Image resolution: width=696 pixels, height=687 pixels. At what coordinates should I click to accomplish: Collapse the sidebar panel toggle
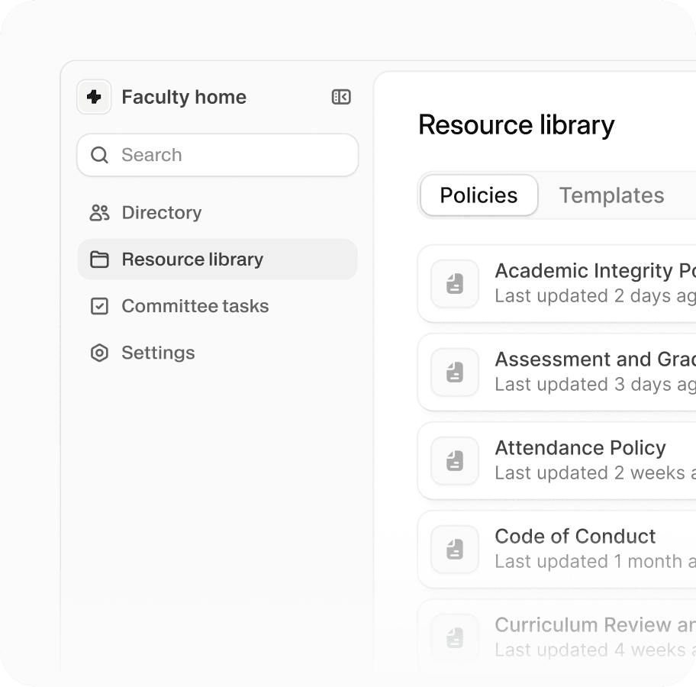[x=341, y=97]
